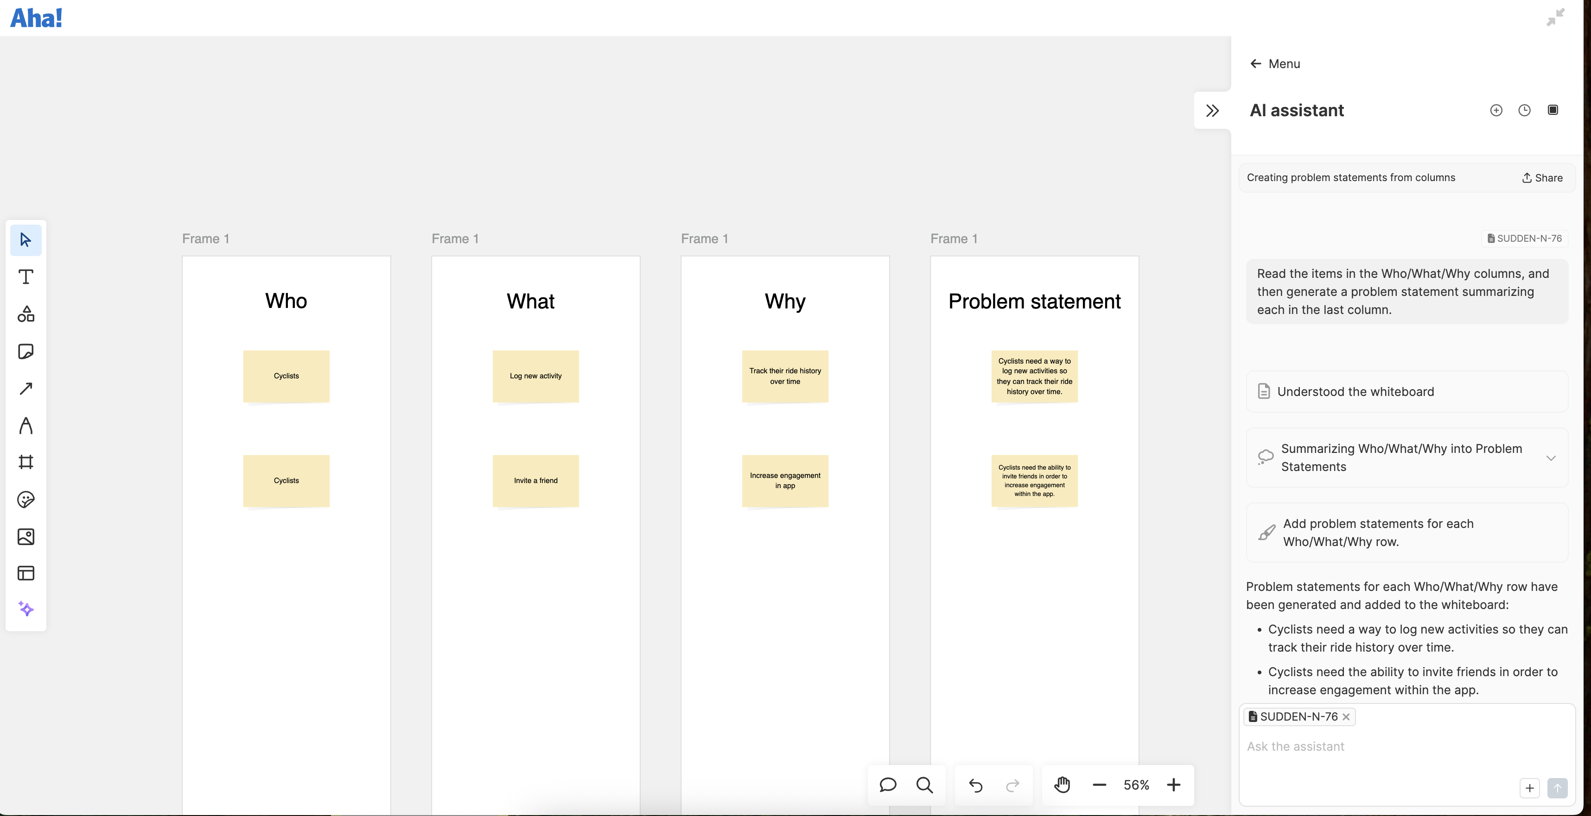The image size is (1591, 816).
Task: Select the Text tool
Action: pyautogui.click(x=25, y=277)
